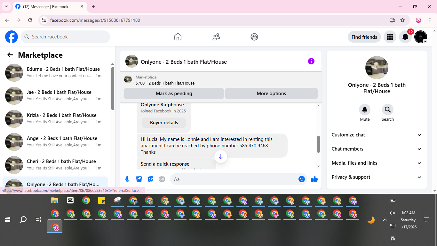This screenshot has height=246, width=437.
Task: Open the tab search dropdown arrow
Action: point(6,6)
